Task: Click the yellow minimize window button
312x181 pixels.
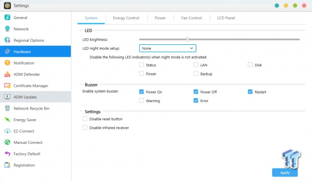Action: [x=286, y=6]
